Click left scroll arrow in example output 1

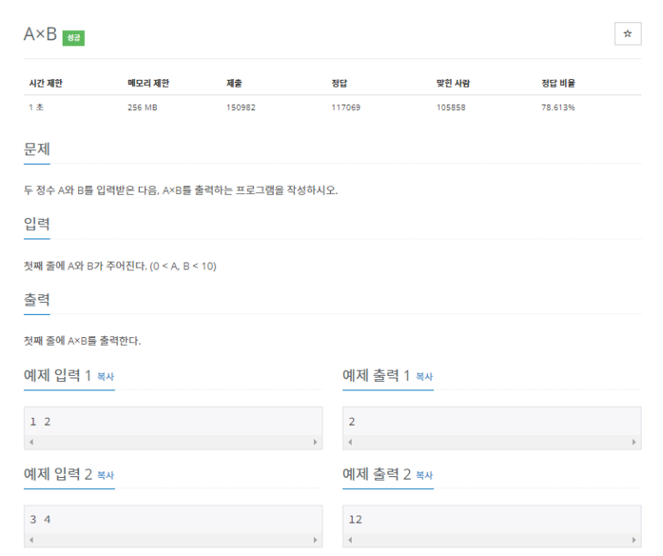pyautogui.click(x=350, y=442)
